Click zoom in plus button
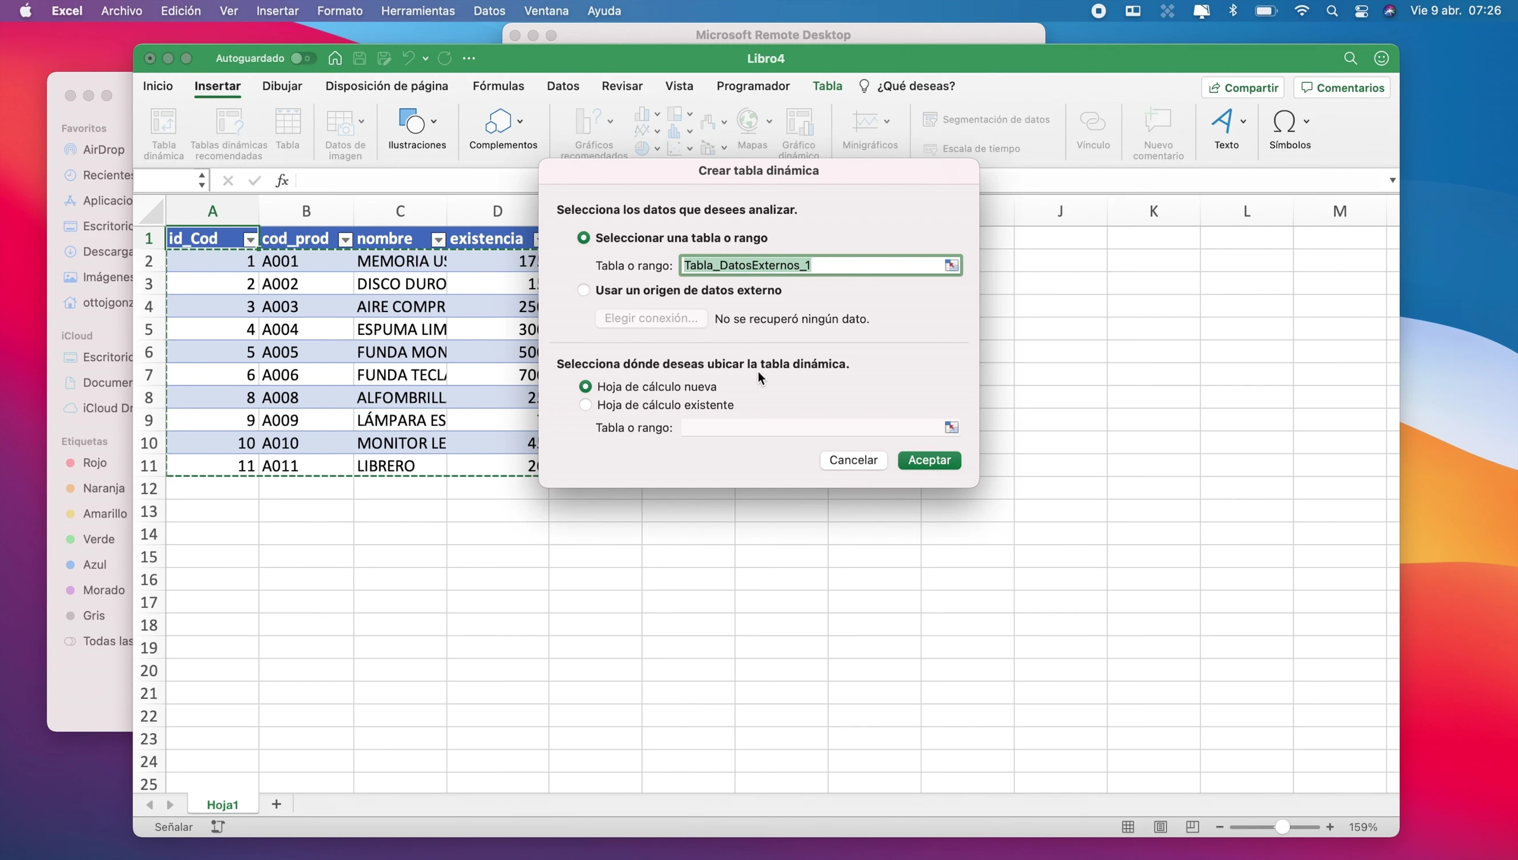This screenshot has height=860, width=1518. 1329,827
